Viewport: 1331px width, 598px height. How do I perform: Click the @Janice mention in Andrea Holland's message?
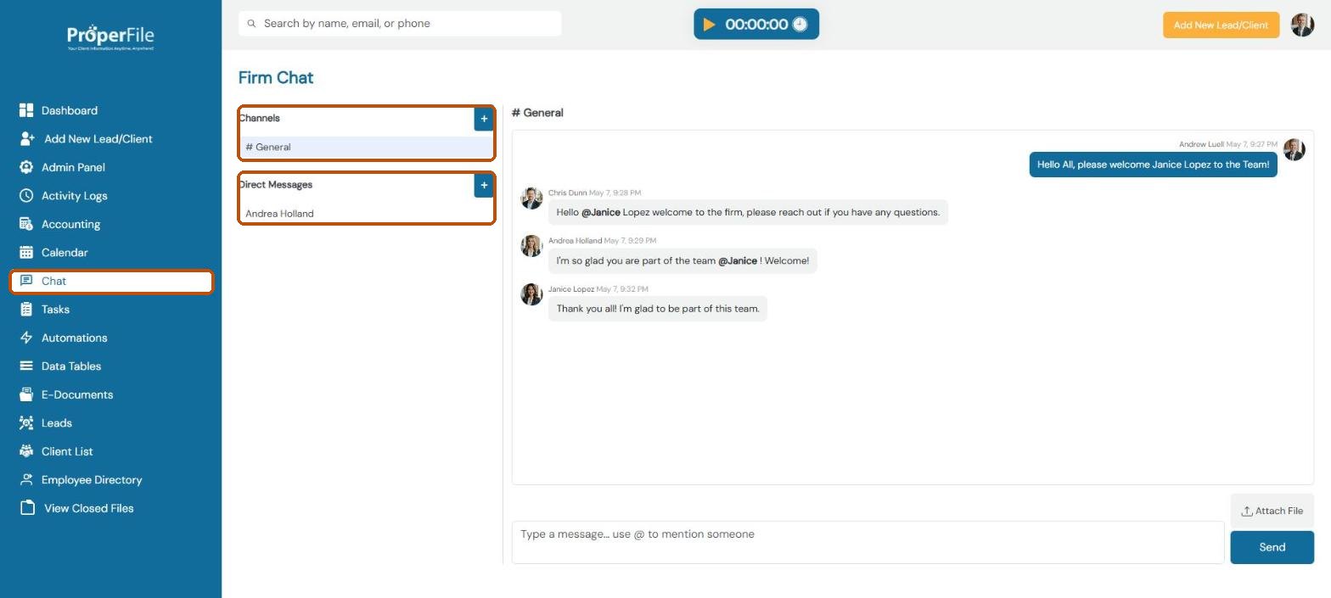point(738,260)
